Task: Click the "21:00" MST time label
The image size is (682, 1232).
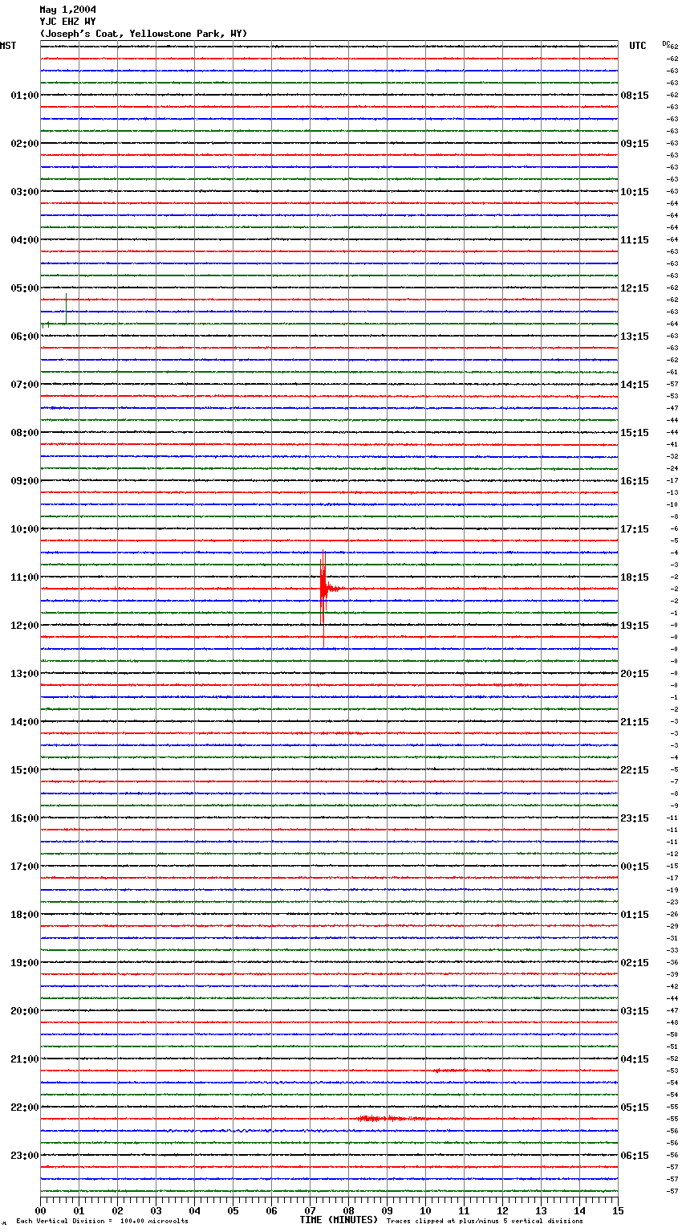Action: pyautogui.click(x=25, y=1059)
